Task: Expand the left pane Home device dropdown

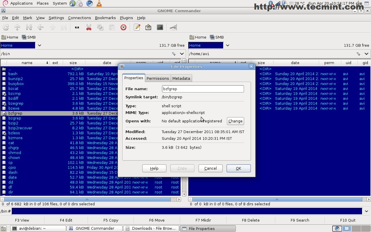Action: pyautogui.click(x=39, y=45)
